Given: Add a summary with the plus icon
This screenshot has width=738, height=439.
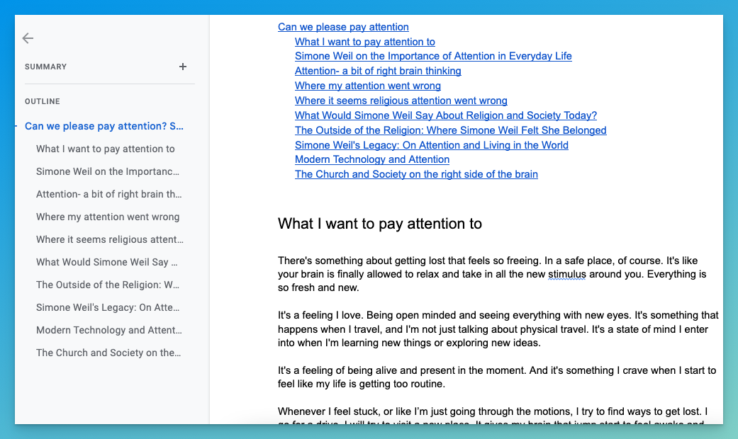Looking at the screenshot, I should pyautogui.click(x=183, y=67).
